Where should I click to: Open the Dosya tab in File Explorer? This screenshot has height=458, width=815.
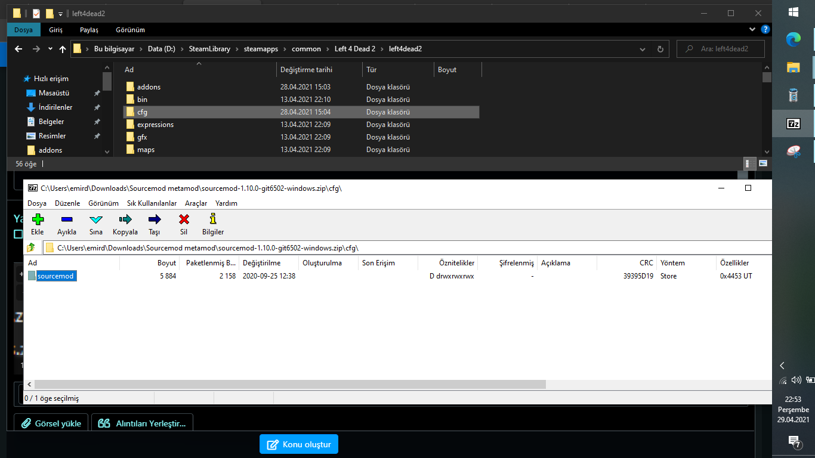tap(24, 29)
